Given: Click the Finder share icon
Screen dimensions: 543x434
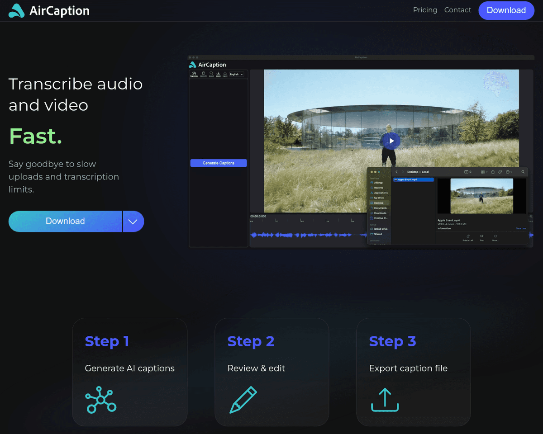Looking at the screenshot, I should pyautogui.click(x=493, y=172).
